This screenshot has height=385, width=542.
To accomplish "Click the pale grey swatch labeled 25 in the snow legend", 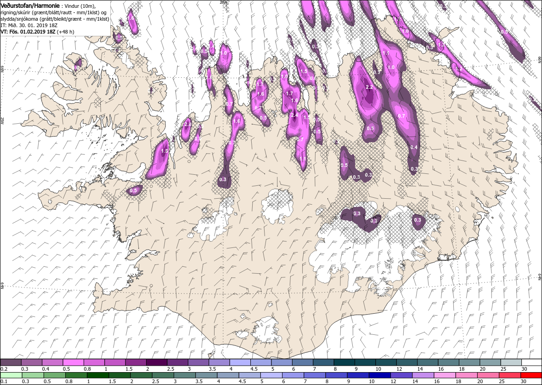I will point(511,362).
